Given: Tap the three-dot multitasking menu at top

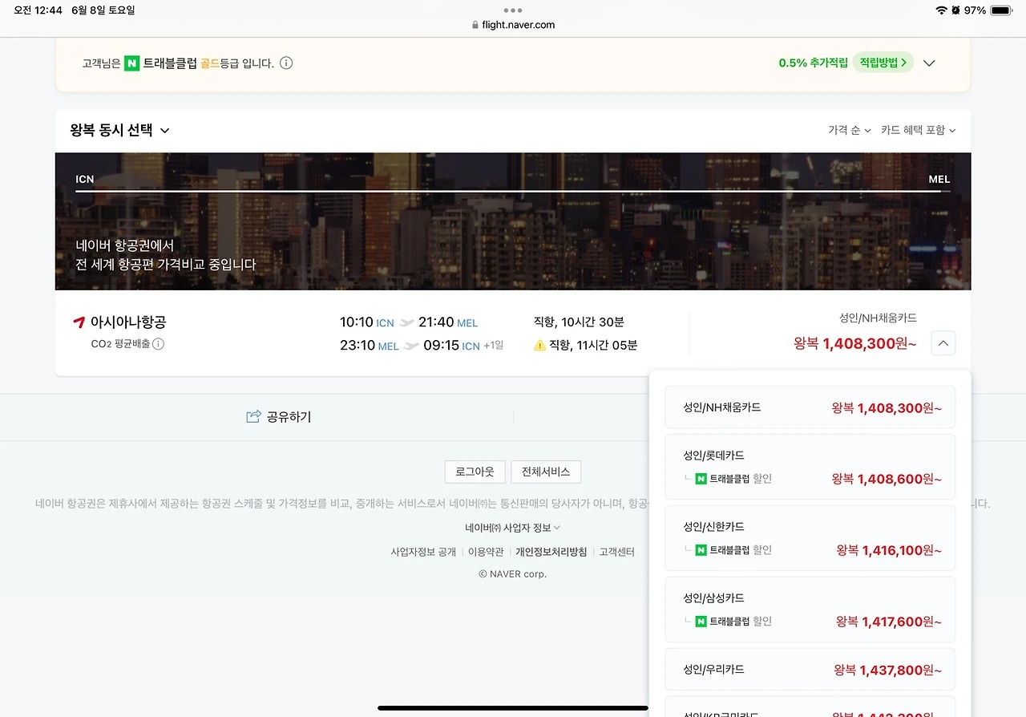Looking at the screenshot, I should 513,10.
